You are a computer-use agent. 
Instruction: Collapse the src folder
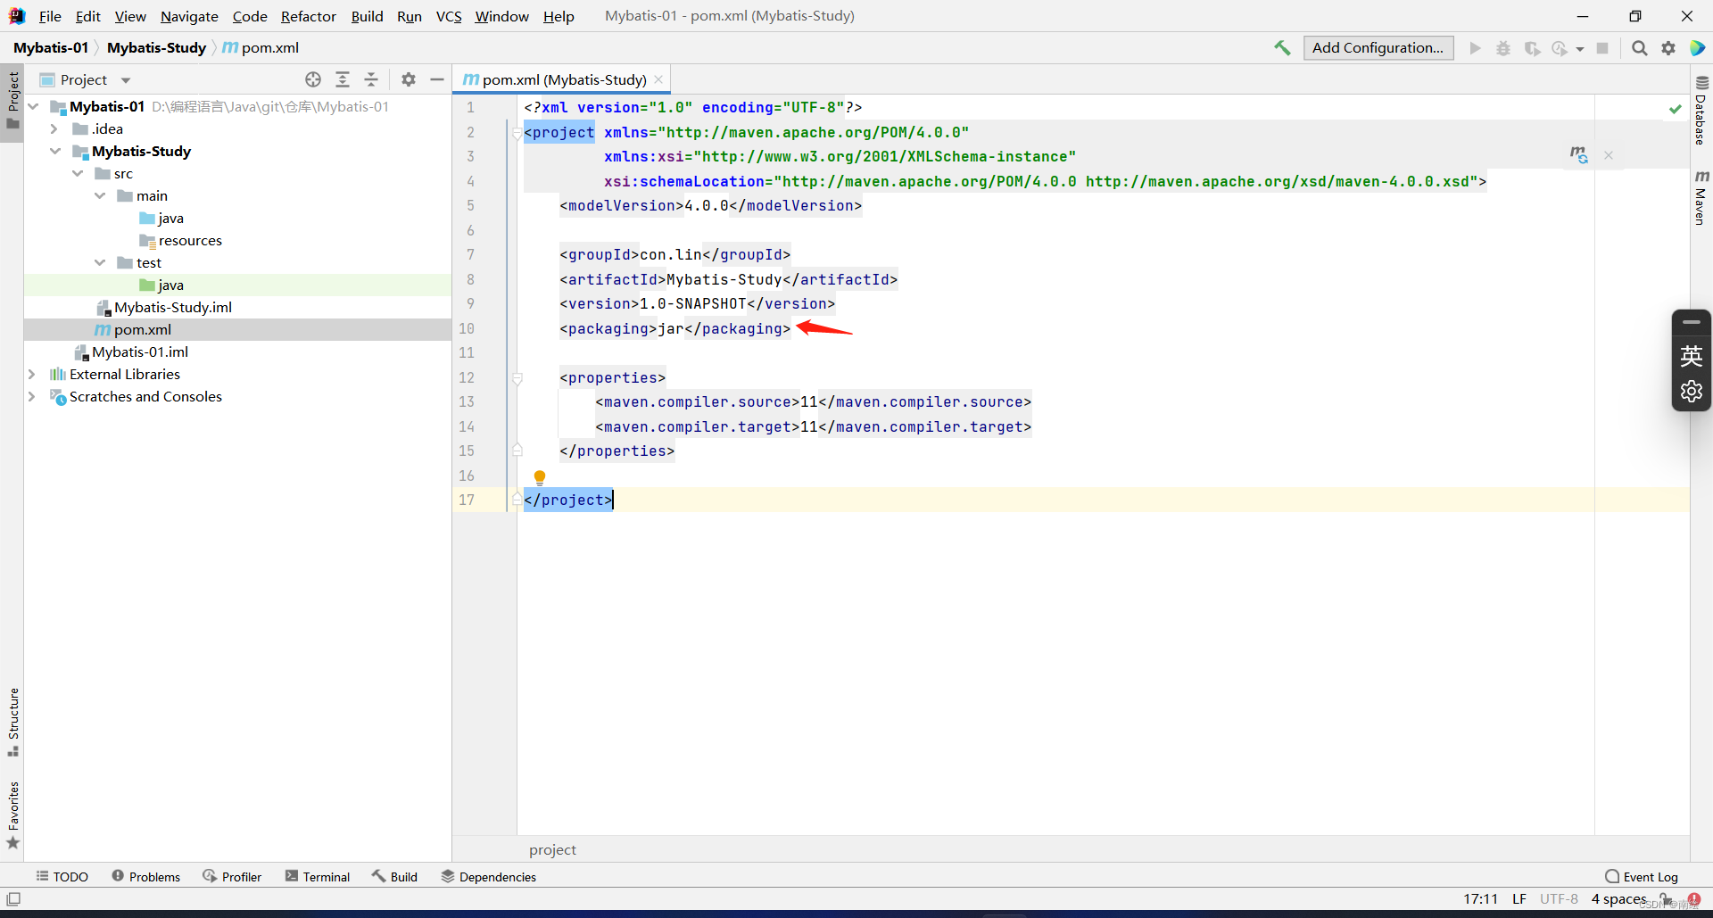coord(78,173)
